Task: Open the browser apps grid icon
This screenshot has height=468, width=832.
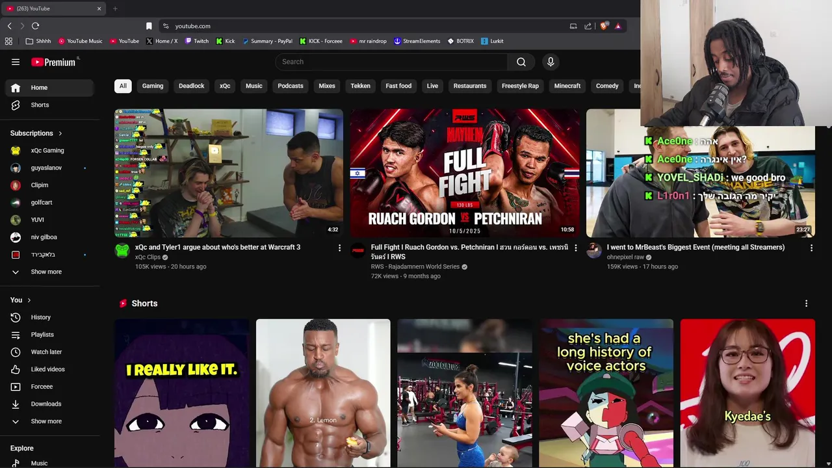Action: [x=8, y=41]
